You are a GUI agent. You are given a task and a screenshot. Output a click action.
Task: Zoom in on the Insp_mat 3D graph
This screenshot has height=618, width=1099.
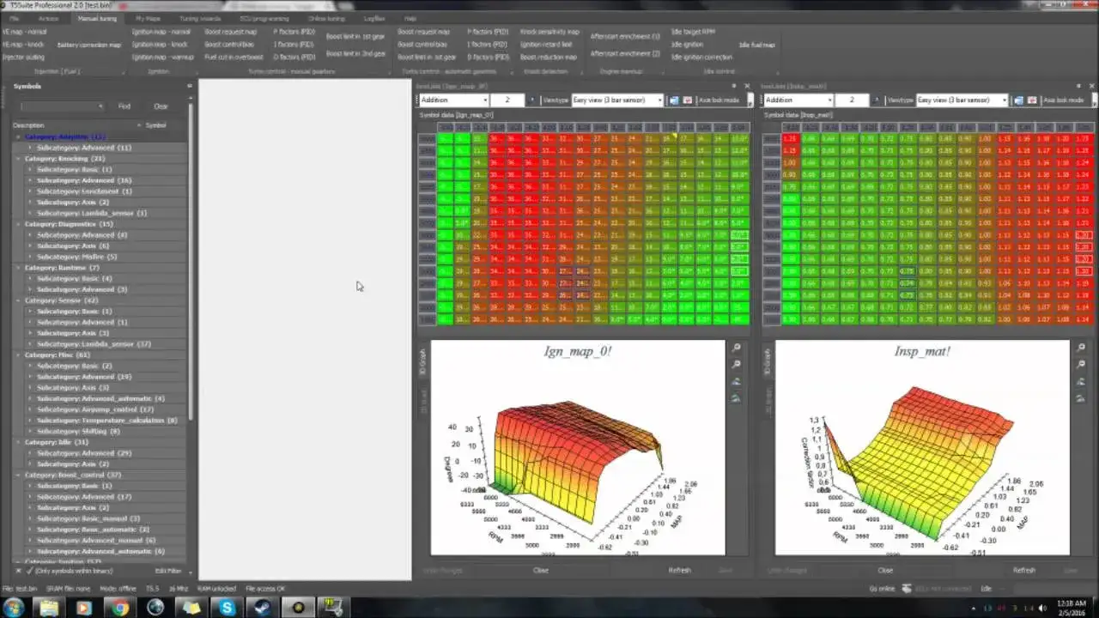click(x=1081, y=348)
